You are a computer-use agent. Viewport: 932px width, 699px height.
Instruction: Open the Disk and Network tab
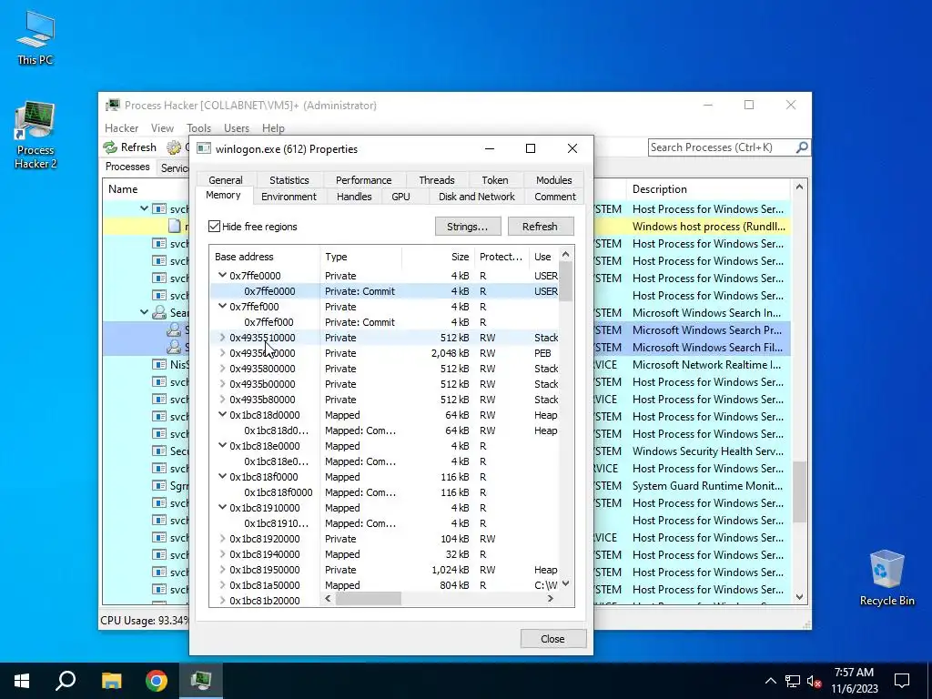tap(477, 197)
